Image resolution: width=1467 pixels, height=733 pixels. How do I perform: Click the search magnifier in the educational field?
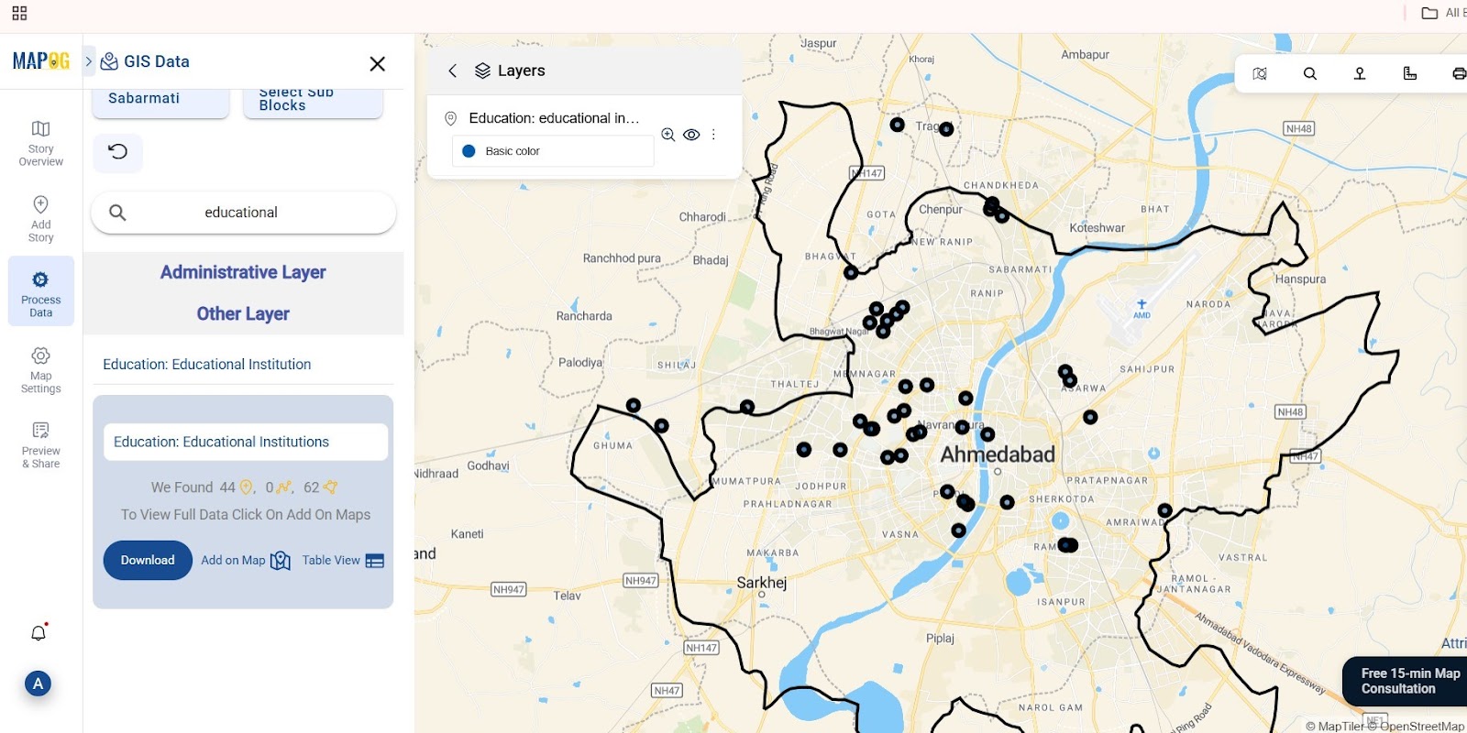(x=117, y=213)
